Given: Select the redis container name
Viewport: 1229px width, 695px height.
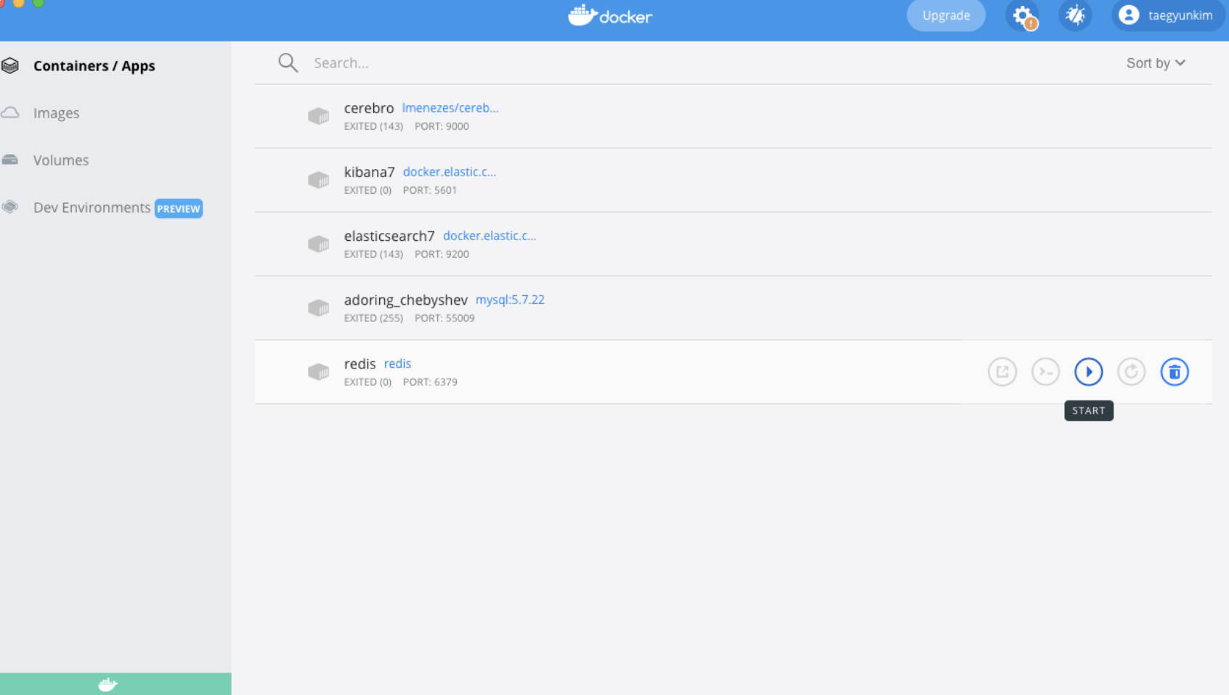Looking at the screenshot, I should click(360, 363).
